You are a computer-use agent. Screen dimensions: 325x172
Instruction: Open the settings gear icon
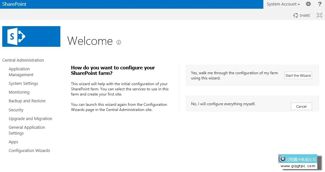pyautogui.click(x=308, y=4)
